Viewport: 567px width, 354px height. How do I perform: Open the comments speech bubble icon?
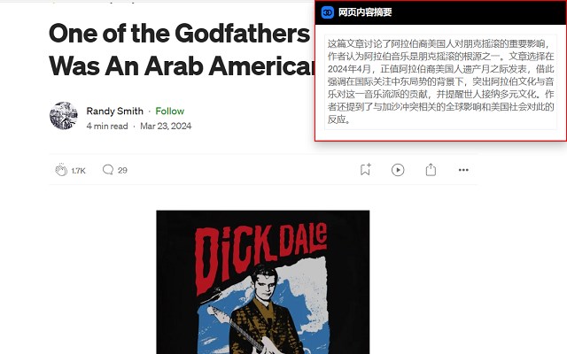pos(108,169)
